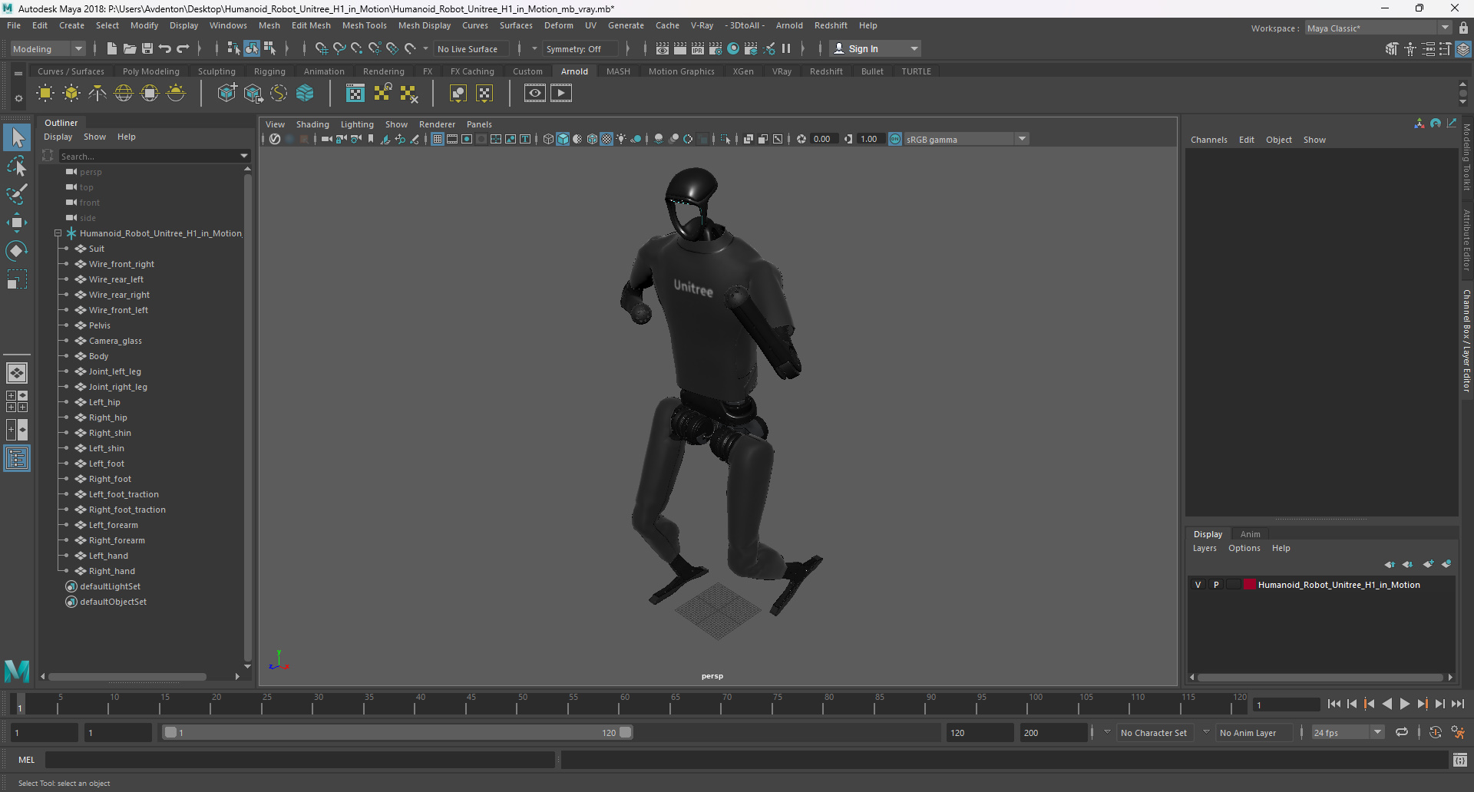Create an Arnold photometric light from the shelf
Screen dimensions: 1474x792
click(97, 94)
